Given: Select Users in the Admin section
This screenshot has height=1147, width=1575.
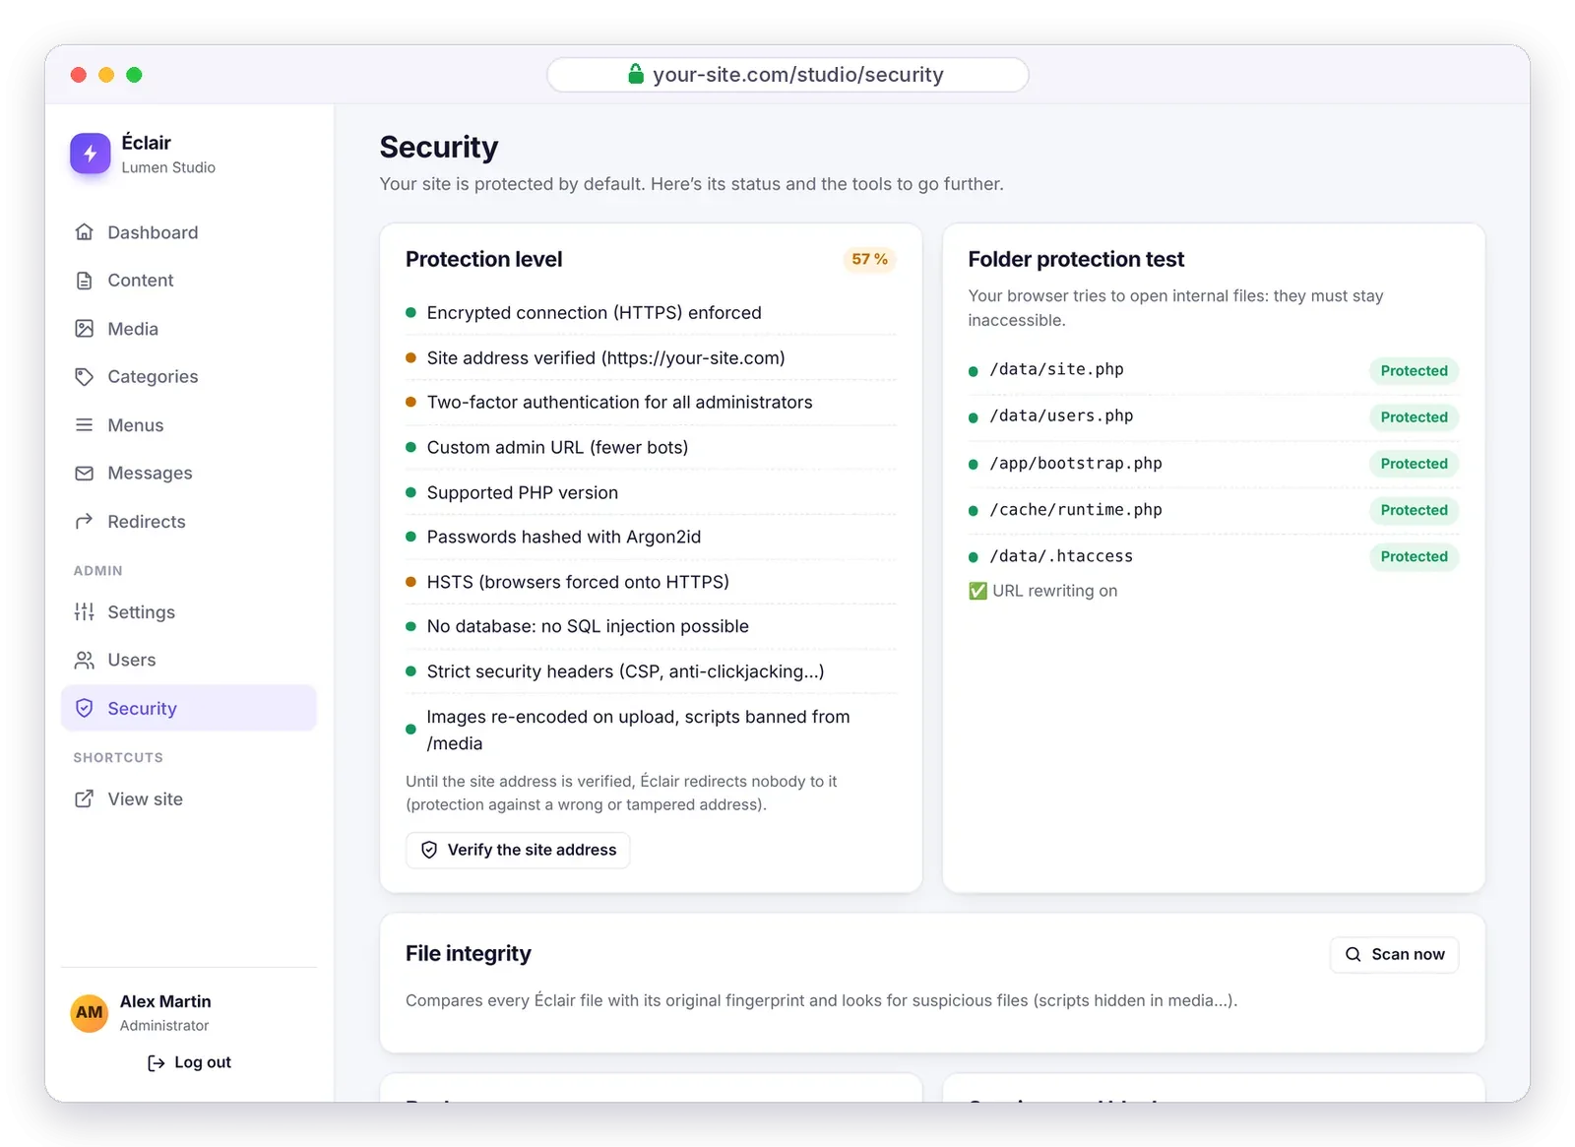Looking at the screenshot, I should tap(189, 660).
